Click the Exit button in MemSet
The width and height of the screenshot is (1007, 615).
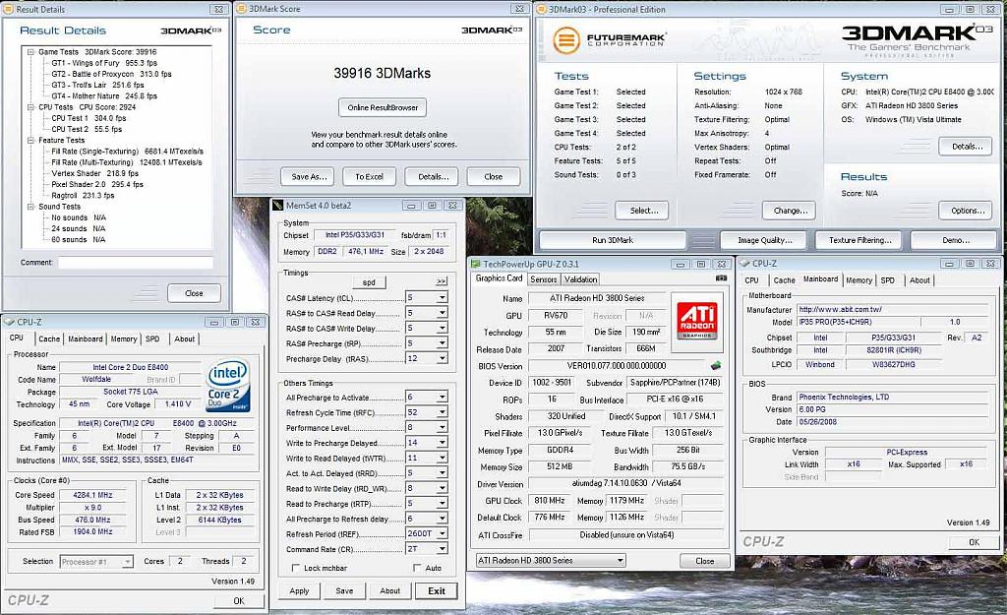pos(437,591)
